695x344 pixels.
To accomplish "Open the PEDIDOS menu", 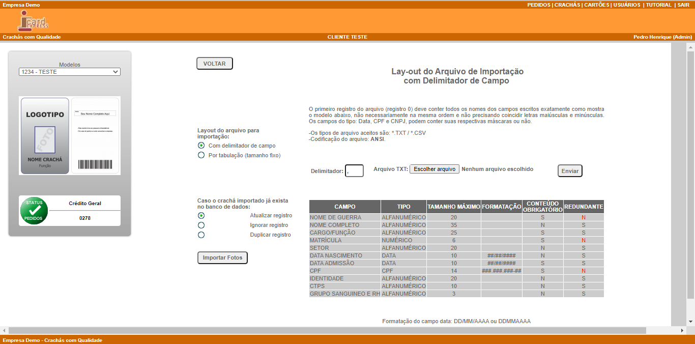I will [538, 5].
